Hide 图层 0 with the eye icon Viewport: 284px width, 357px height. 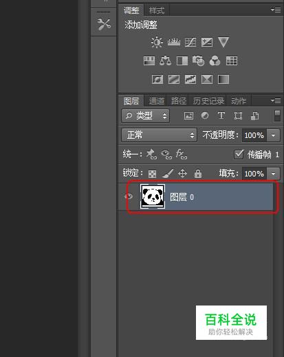coord(129,196)
